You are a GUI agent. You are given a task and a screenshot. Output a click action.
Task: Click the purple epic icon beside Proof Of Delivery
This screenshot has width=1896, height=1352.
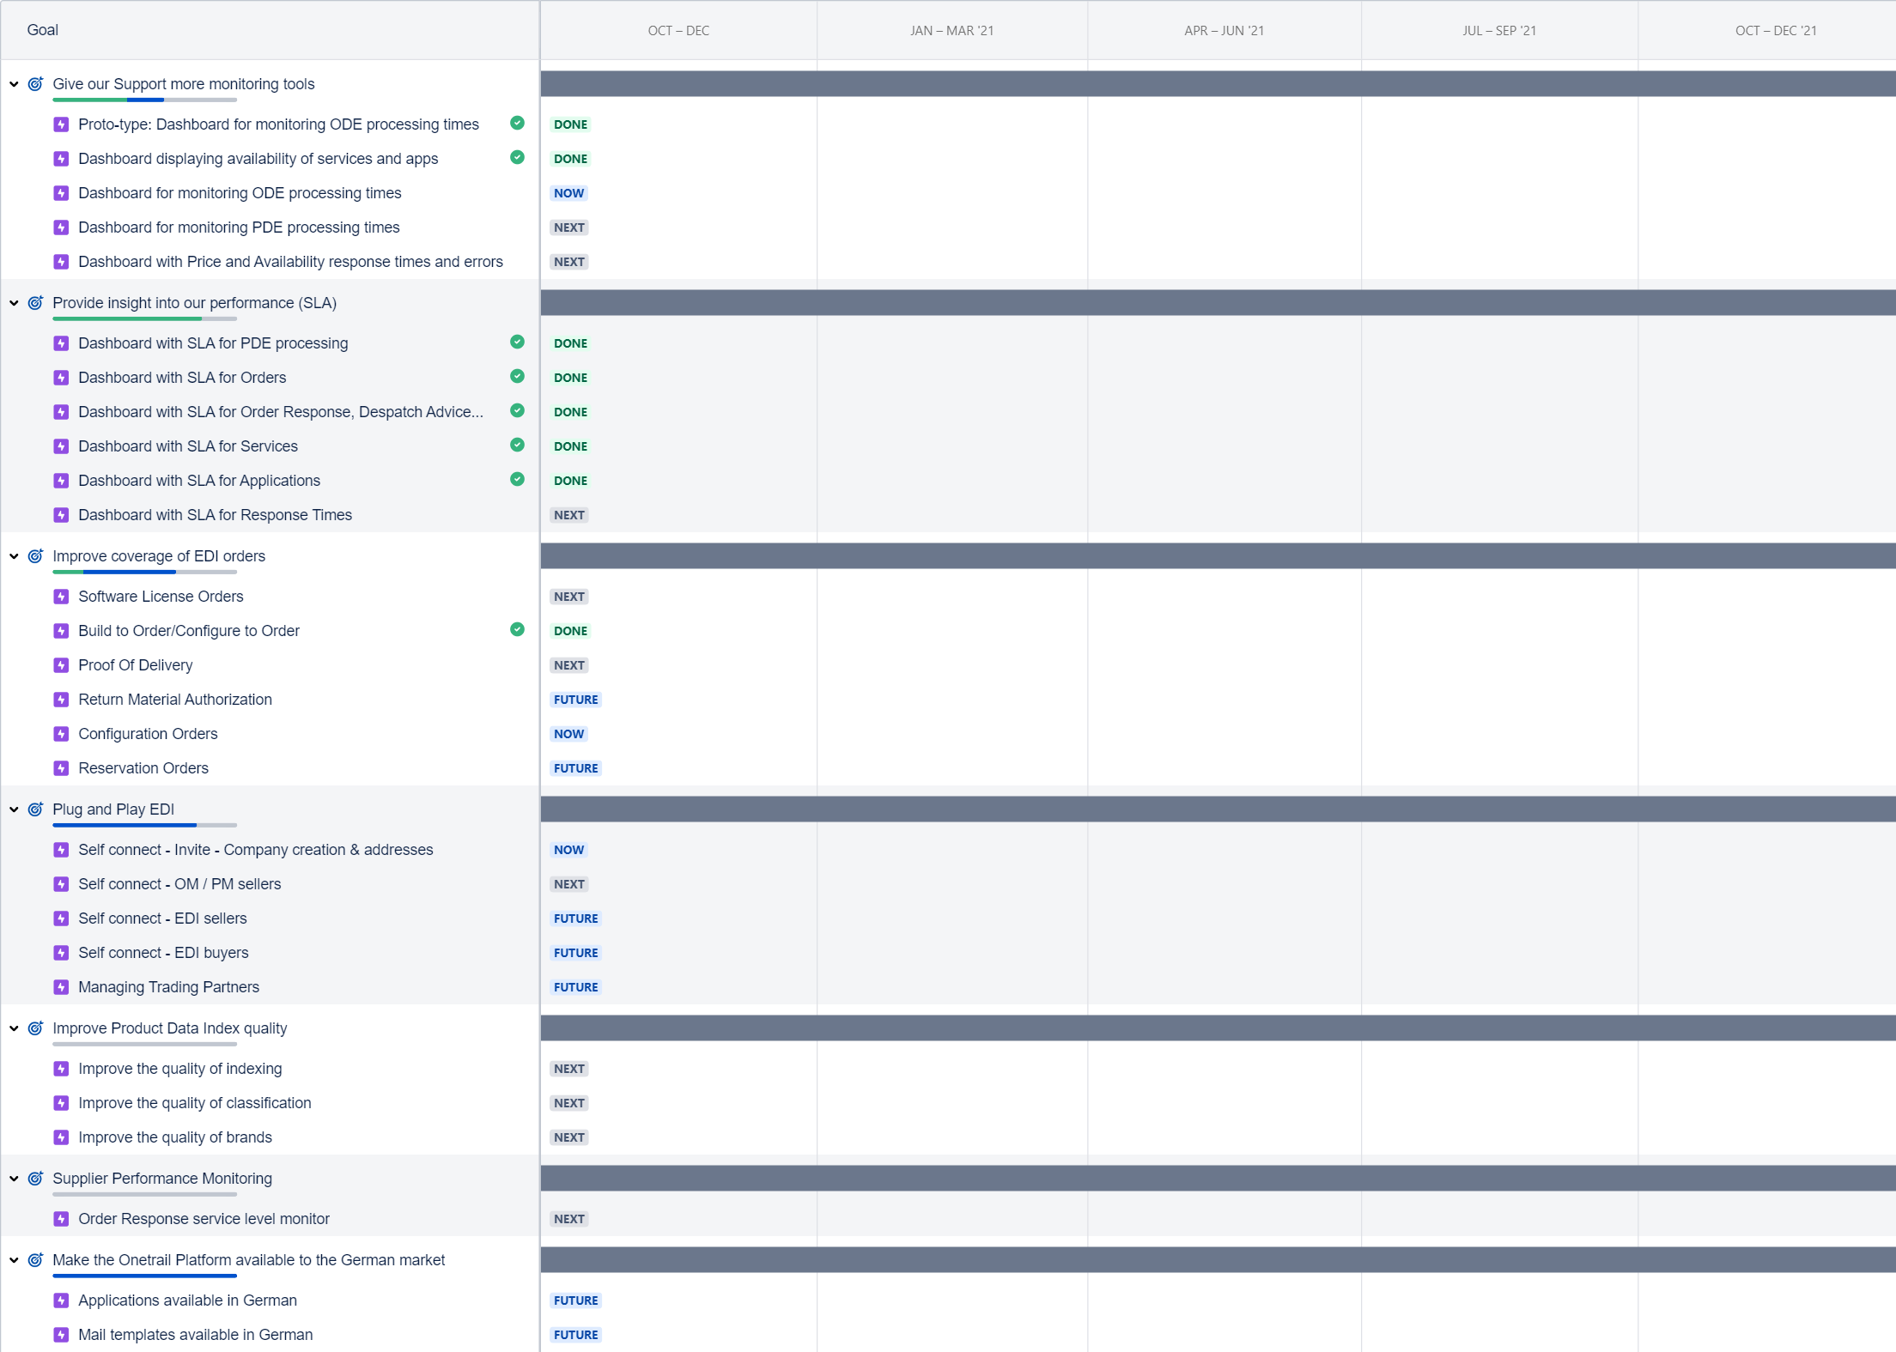[x=61, y=665]
